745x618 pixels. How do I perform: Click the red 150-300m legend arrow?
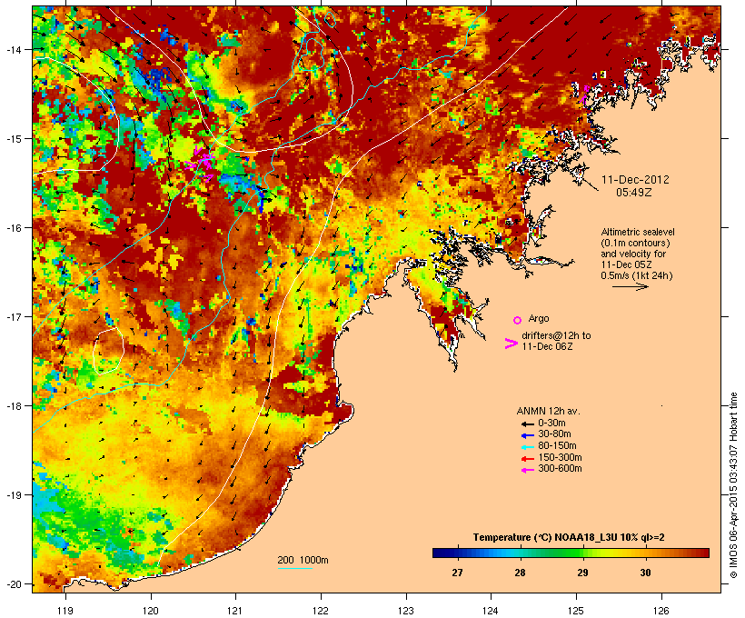tap(528, 459)
